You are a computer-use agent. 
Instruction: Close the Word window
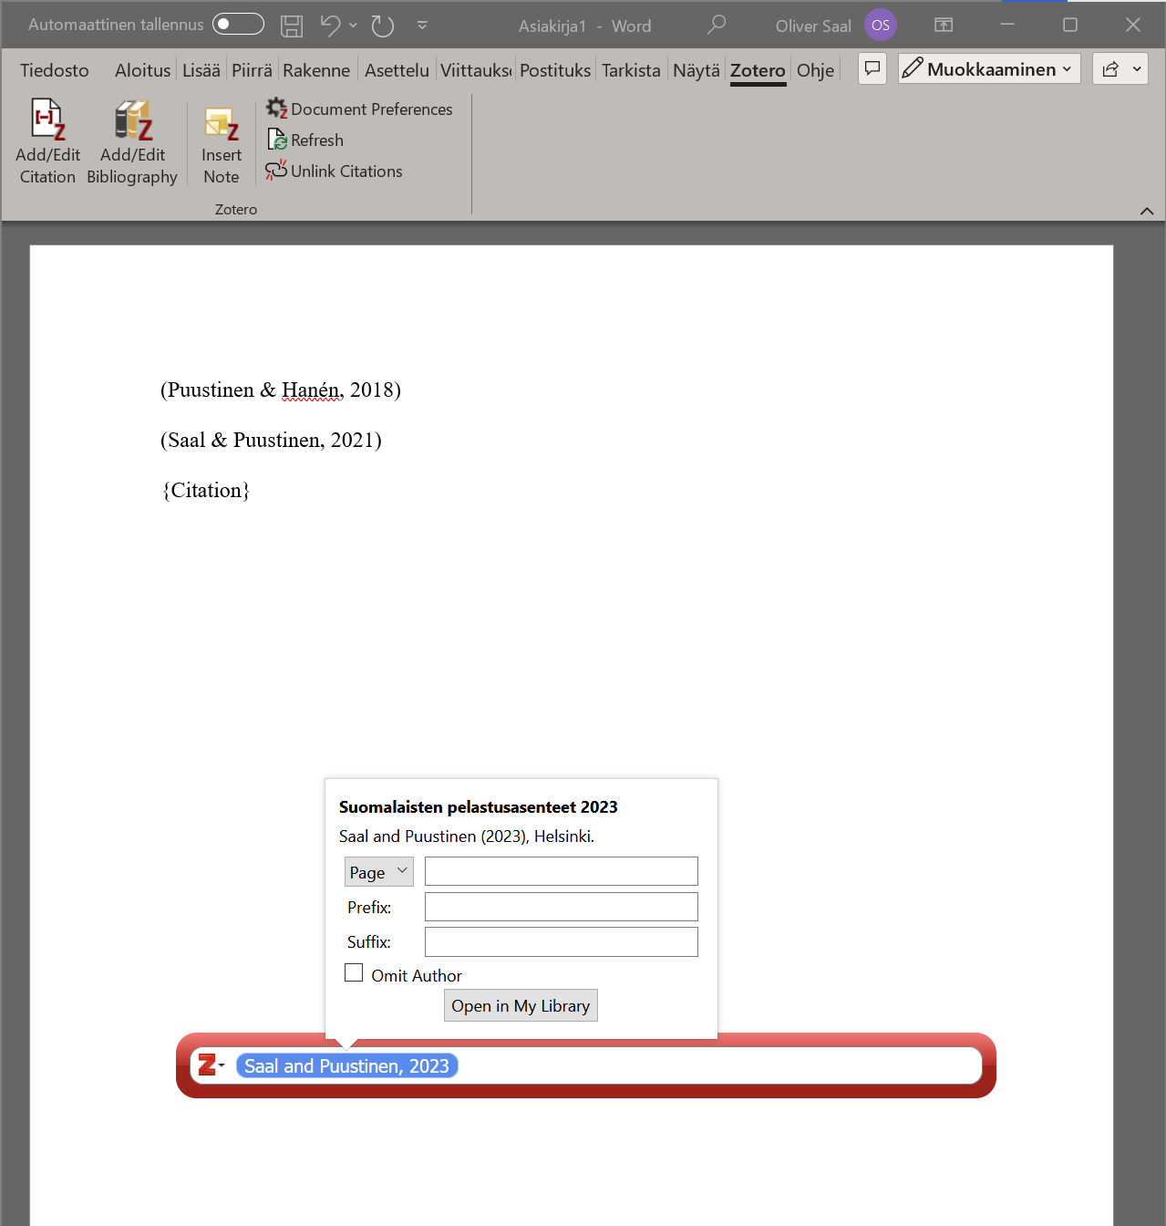pyautogui.click(x=1133, y=25)
